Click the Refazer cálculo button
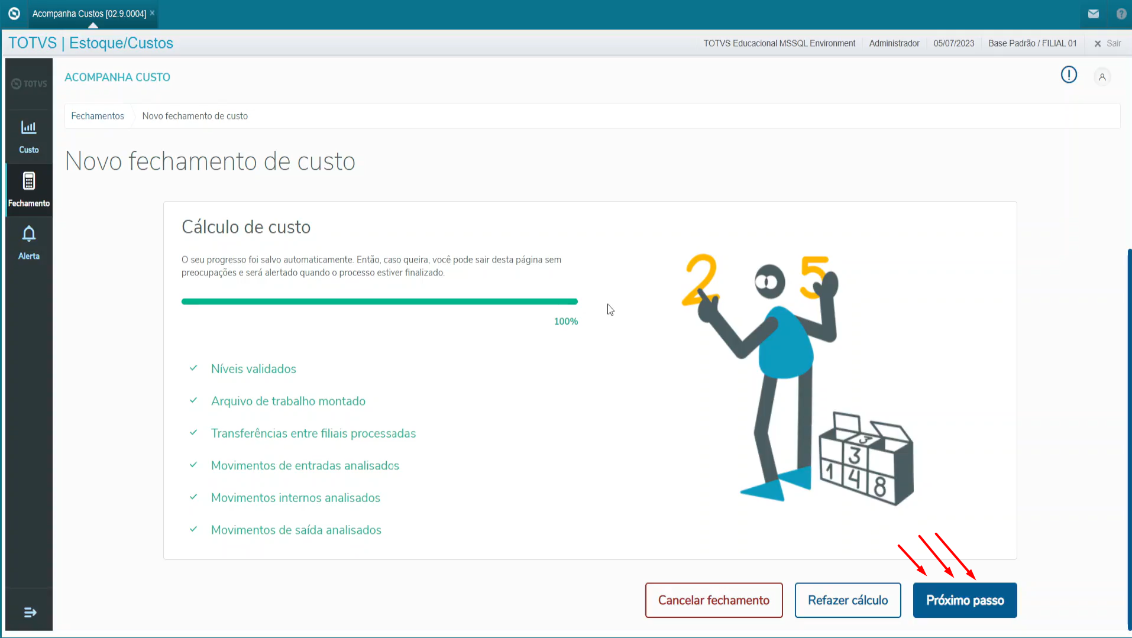Viewport: 1132px width, 638px height. [848, 600]
